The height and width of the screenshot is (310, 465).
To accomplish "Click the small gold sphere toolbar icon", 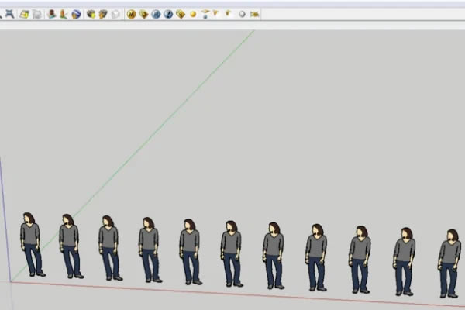I will [193, 14].
